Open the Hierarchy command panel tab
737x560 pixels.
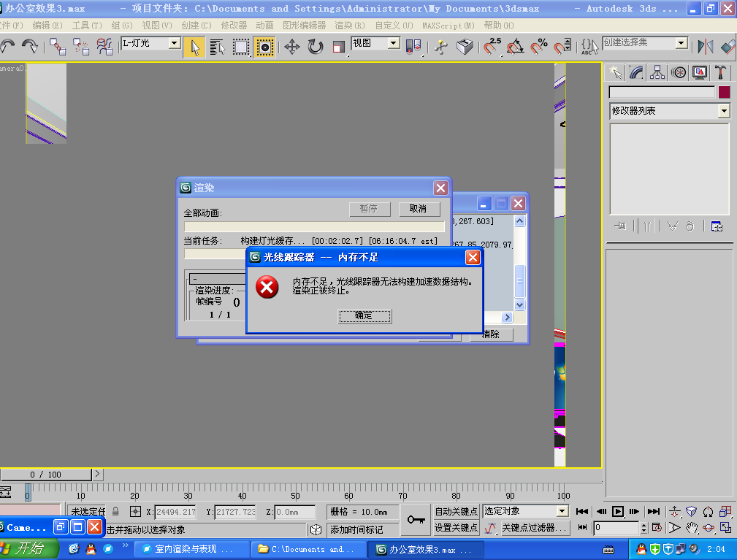(657, 72)
